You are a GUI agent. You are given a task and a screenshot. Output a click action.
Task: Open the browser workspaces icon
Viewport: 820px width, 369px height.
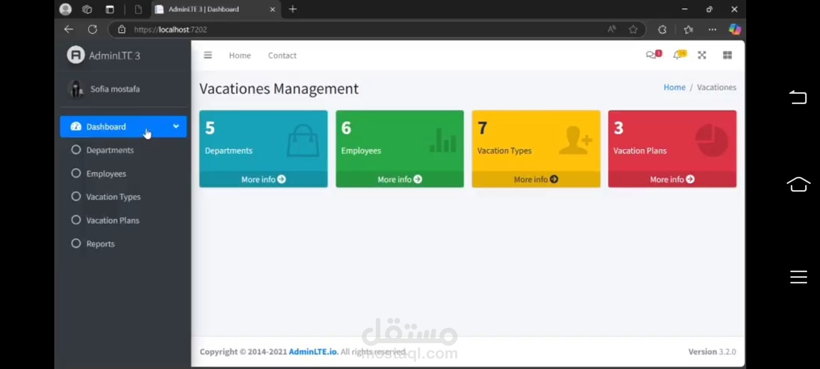pos(87,9)
